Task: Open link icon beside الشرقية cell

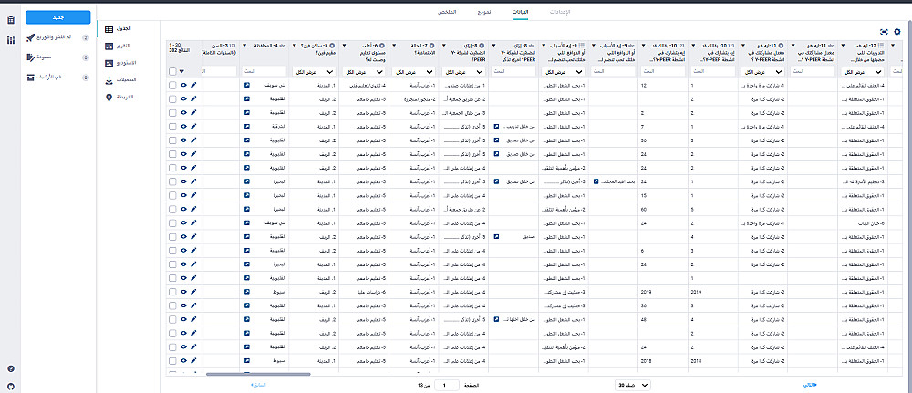Action: [x=247, y=126]
